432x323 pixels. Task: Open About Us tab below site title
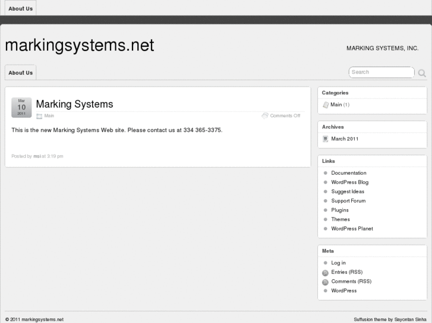pos(20,72)
